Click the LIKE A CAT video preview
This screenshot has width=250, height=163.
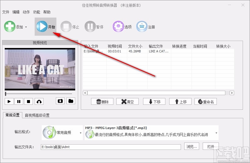point(40,69)
